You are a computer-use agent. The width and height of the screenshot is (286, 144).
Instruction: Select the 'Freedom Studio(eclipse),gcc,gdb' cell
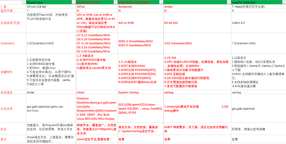click(97, 109)
